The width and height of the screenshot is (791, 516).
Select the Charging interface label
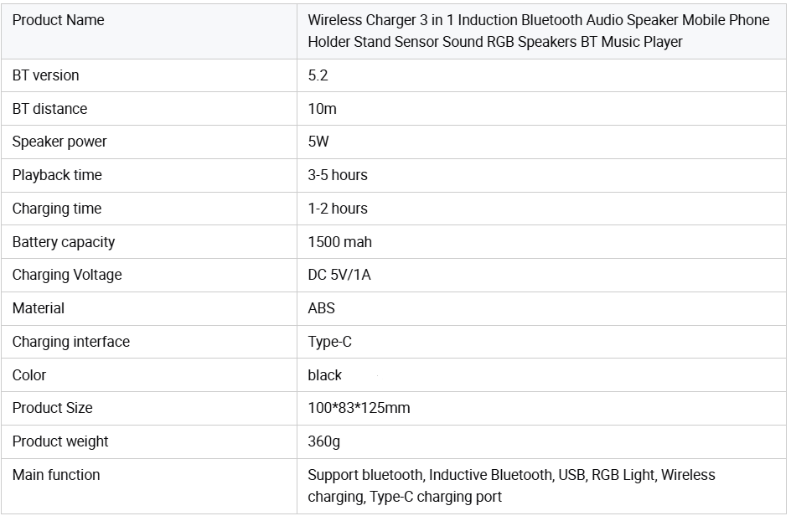coord(71,342)
